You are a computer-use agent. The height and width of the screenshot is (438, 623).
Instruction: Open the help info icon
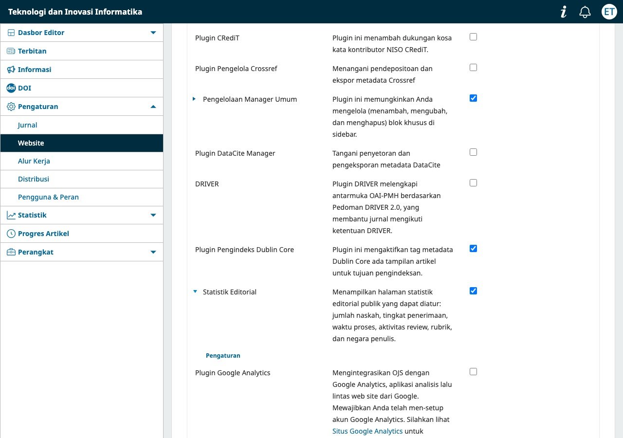[564, 12]
